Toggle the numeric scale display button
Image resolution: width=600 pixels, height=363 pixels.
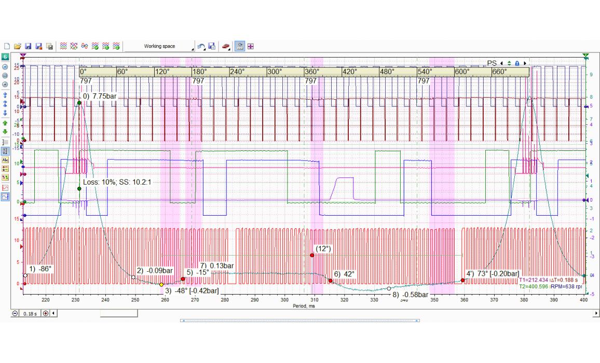pos(5,151)
